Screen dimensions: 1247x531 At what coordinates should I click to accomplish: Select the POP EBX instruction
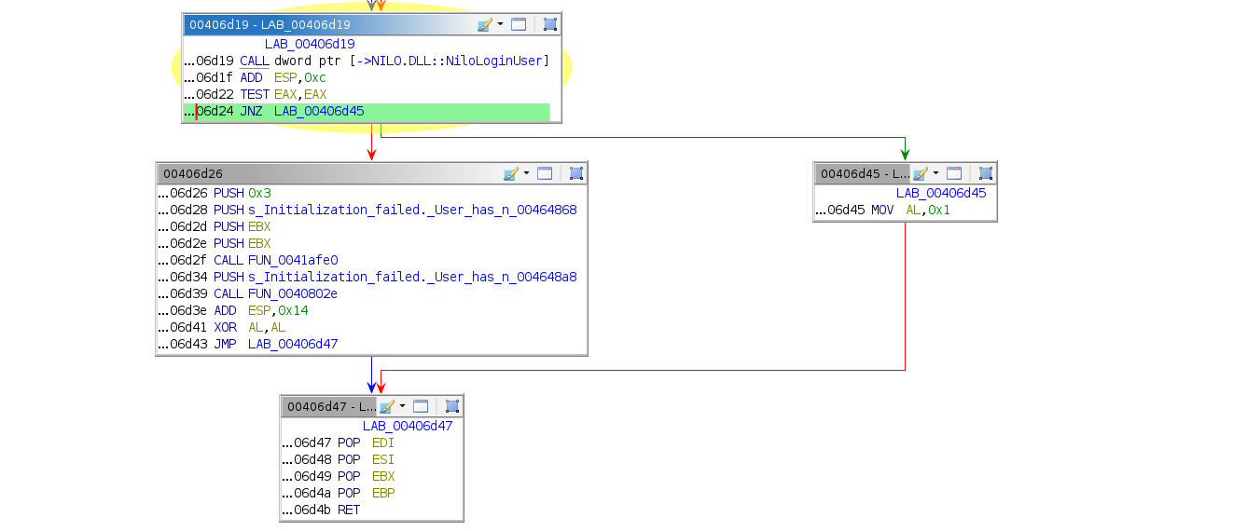(x=371, y=477)
